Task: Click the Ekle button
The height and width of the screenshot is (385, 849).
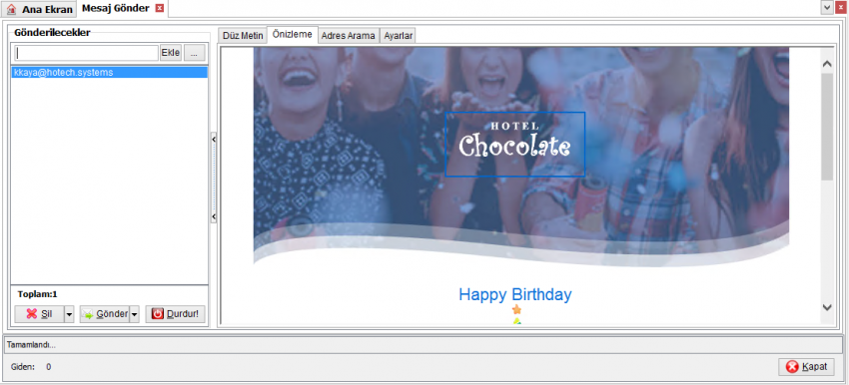Action: [171, 53]
